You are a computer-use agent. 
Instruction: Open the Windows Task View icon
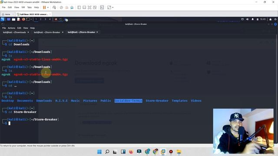click(x=115, y=152)
